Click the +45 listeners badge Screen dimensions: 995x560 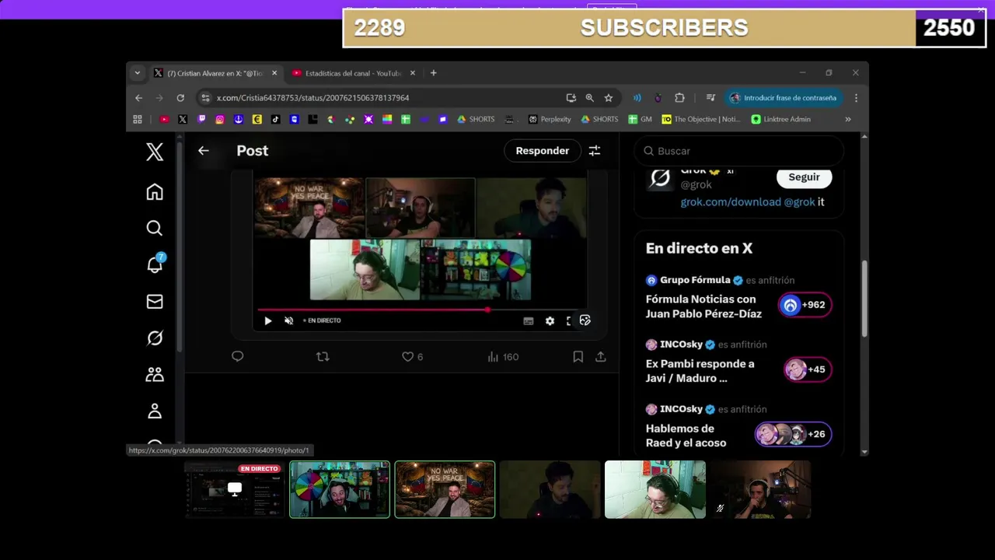[807, 369]
